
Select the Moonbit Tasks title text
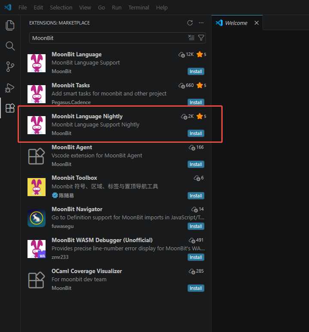70,85
